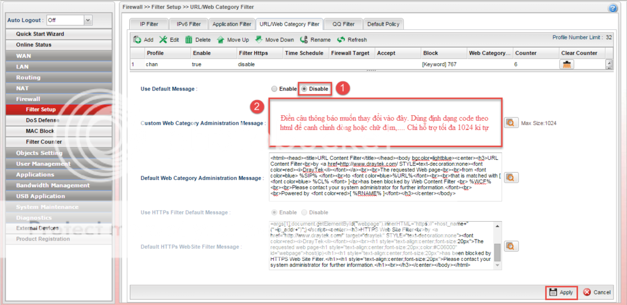Click the Refresh toolbar icon

point(341,40)
